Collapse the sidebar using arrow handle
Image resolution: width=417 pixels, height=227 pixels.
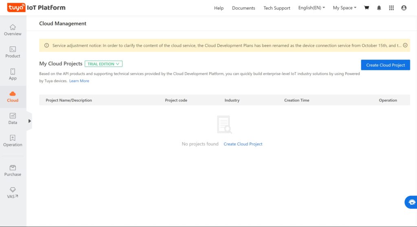29,121
